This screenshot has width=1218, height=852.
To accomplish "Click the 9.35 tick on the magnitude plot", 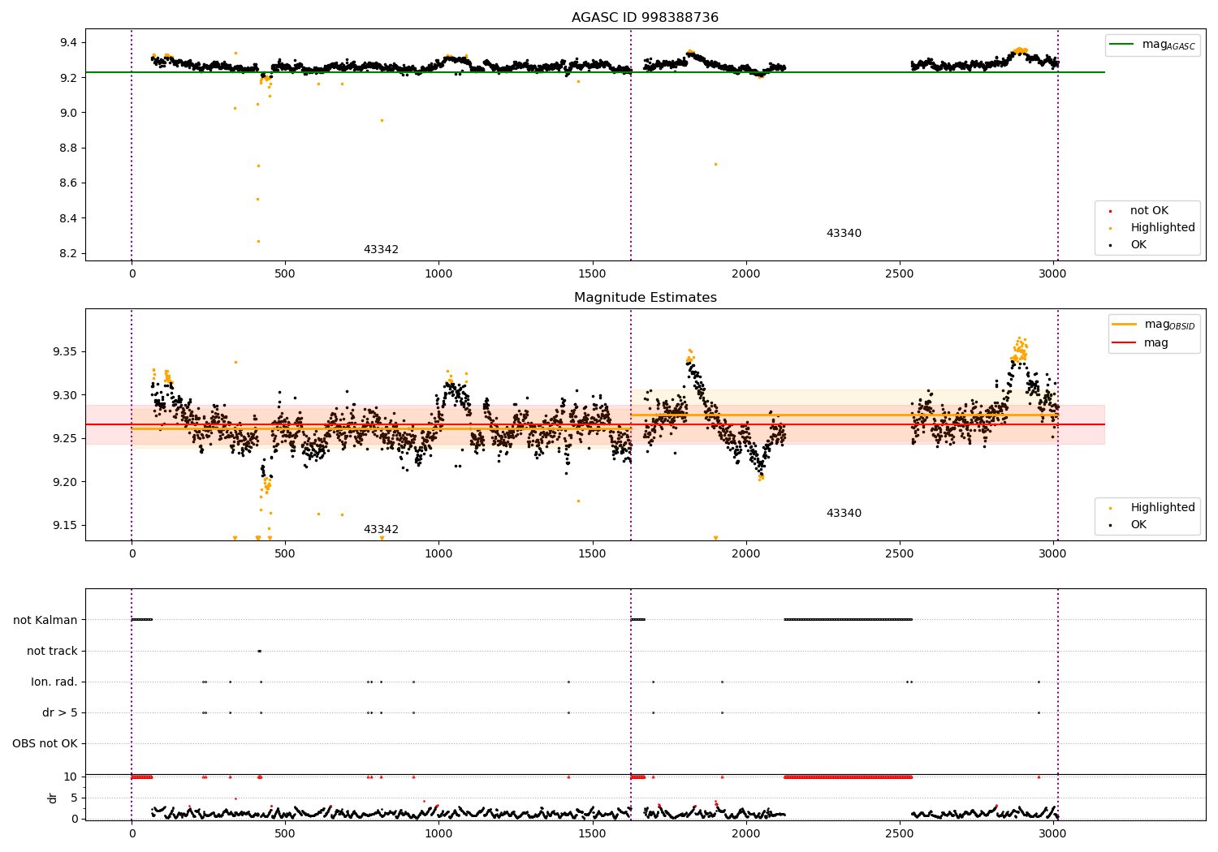I will 65,352.
